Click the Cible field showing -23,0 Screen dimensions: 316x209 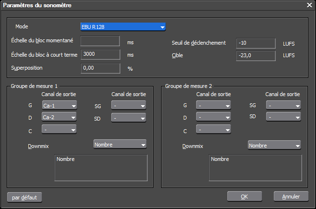[x=256, y=56]
